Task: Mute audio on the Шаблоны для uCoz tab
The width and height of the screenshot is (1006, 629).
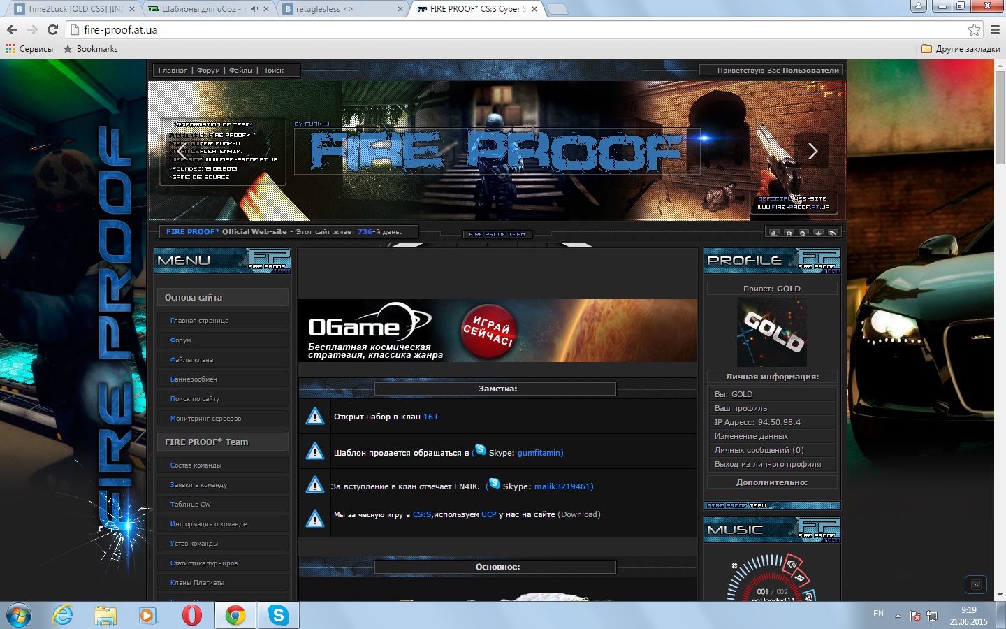Action: pyautogui.click(x=254, y=9)
